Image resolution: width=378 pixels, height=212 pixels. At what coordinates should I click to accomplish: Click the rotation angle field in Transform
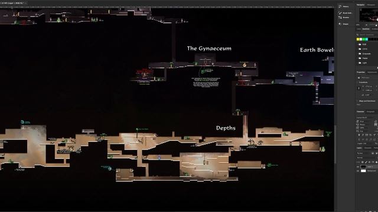pos(368,95)
